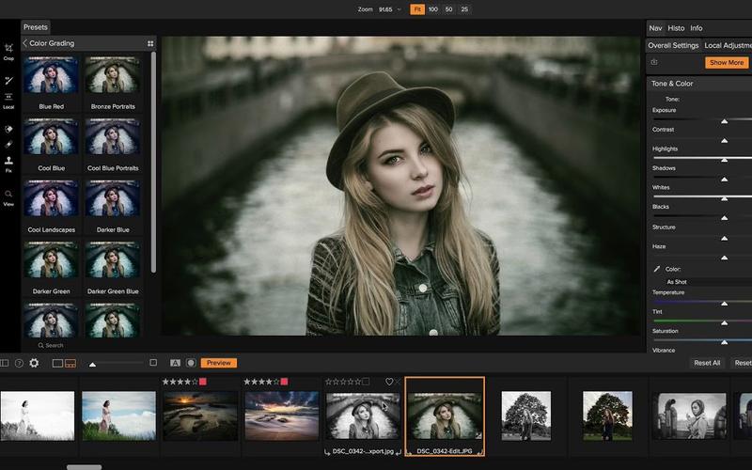Switch to the Nav tab
The width and height of the screenshot is (752, 470).
655,28
